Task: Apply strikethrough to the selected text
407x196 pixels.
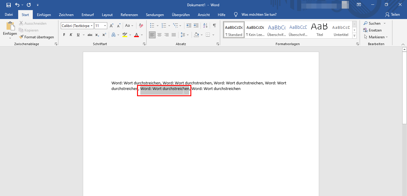Action: [x=90, y=35]
